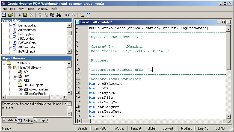This screenshot has height=132, width=234.
Task: Click the Global status bar field
Action: tap(152, 128)
